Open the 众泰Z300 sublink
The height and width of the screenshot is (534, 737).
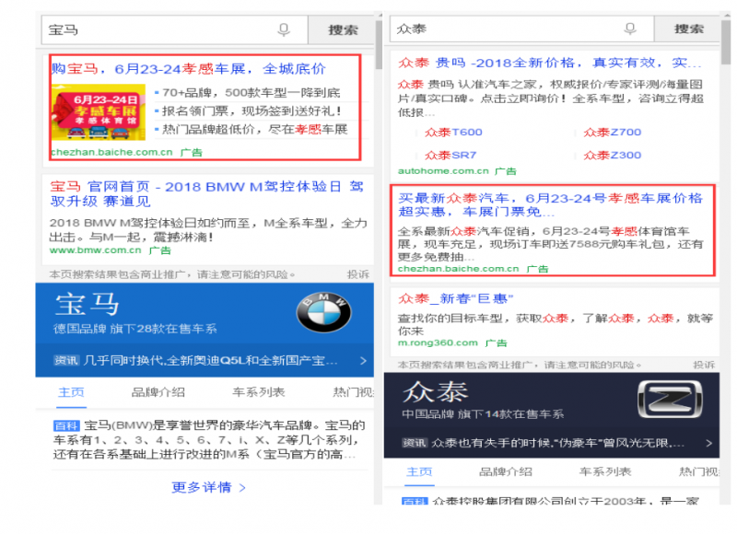tap(613, 155)
